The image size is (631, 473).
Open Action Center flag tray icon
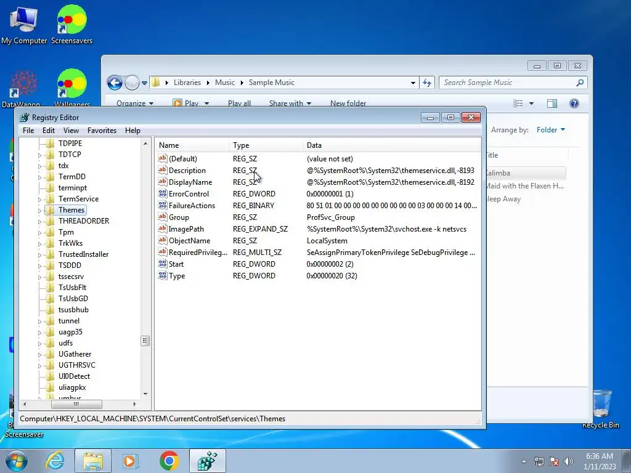click(x=554, y=461)
